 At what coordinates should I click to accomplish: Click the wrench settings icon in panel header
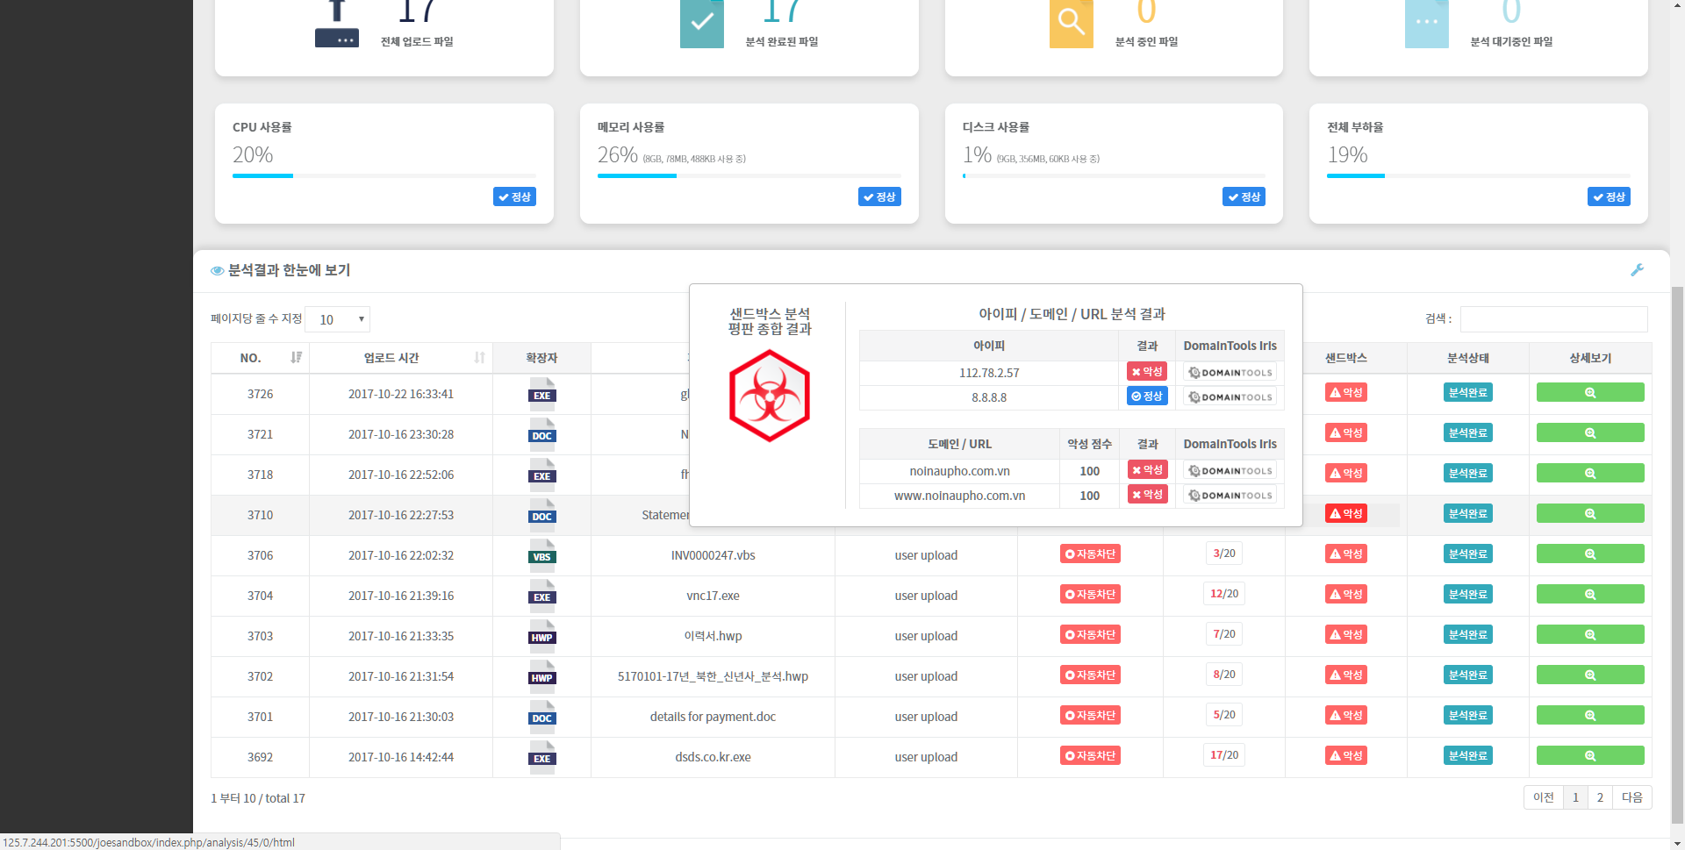1637,270
